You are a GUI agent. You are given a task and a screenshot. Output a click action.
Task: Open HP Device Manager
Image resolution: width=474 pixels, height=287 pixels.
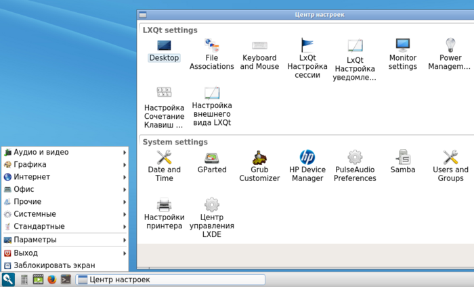[307, 166]
